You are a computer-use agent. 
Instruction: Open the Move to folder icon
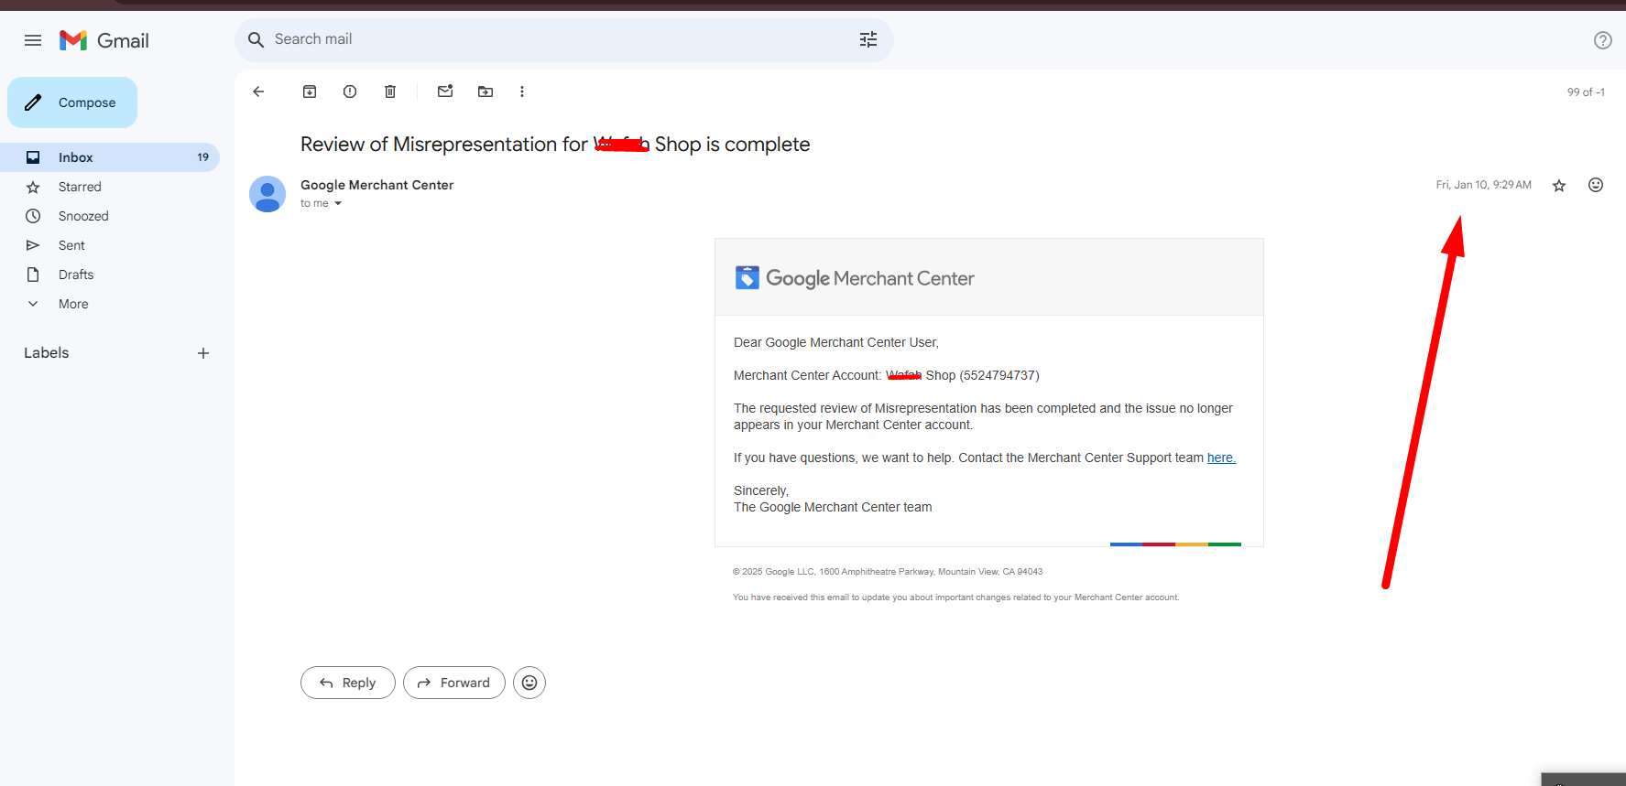[x=486, y=92]
